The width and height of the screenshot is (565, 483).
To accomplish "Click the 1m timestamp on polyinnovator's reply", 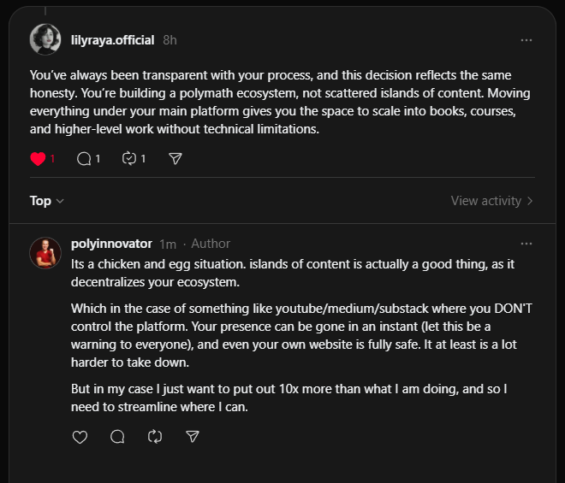I will point(168,244).
